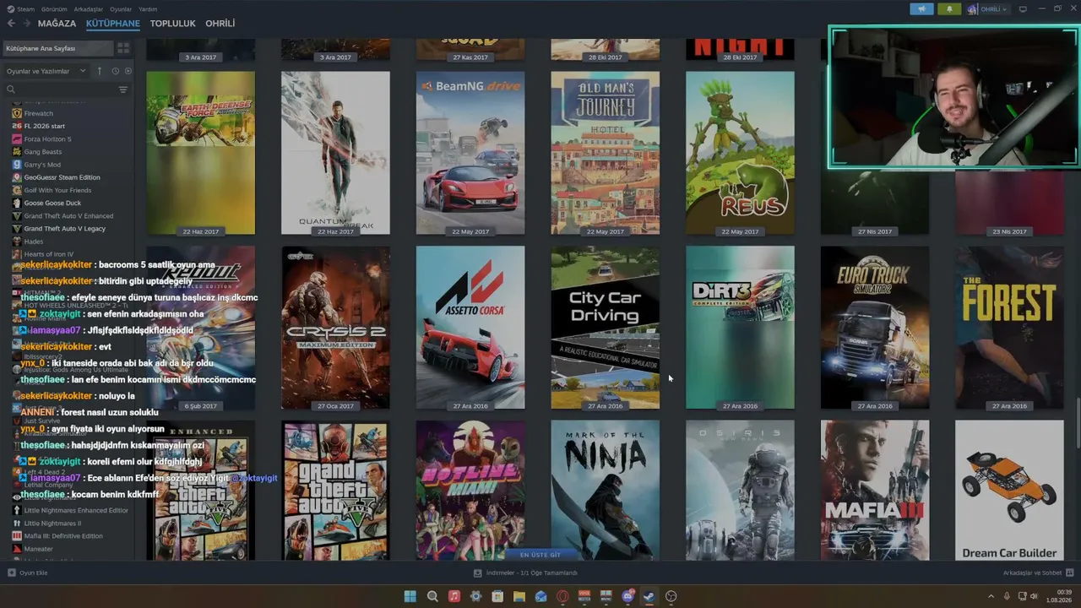This screenshot has width=1081, height=608.
Task: Open the TOPLULUK tab
Action: click(x=173, y=24)
